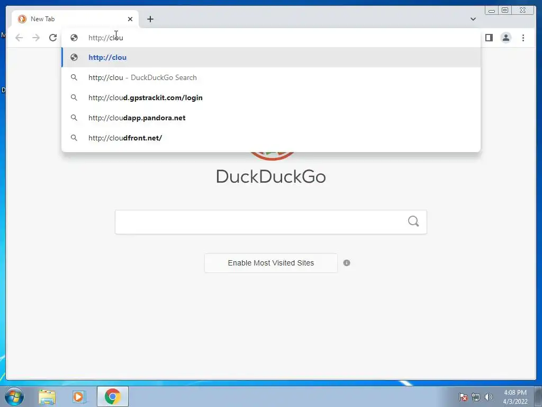This screenshot has height=407, width=542.
Task: Click the globe icon in address bar
Action: click(74, 38)
